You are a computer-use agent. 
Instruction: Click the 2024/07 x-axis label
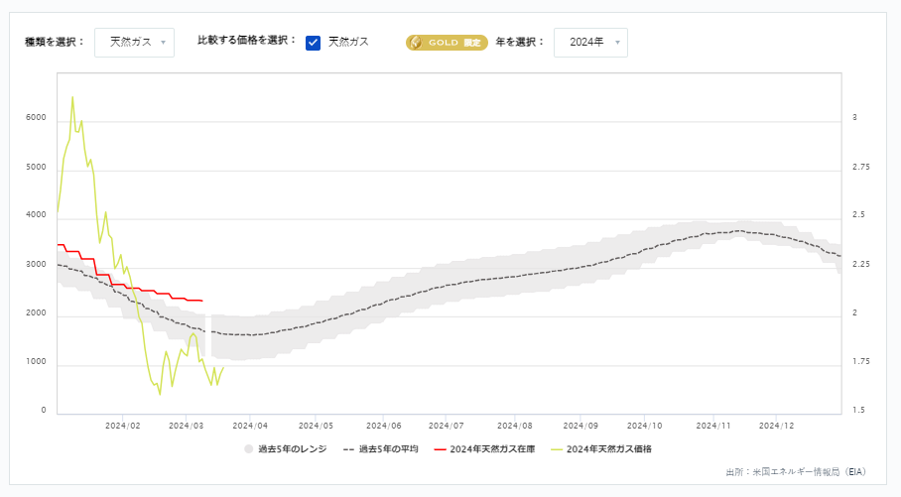[x=446, y=426]
